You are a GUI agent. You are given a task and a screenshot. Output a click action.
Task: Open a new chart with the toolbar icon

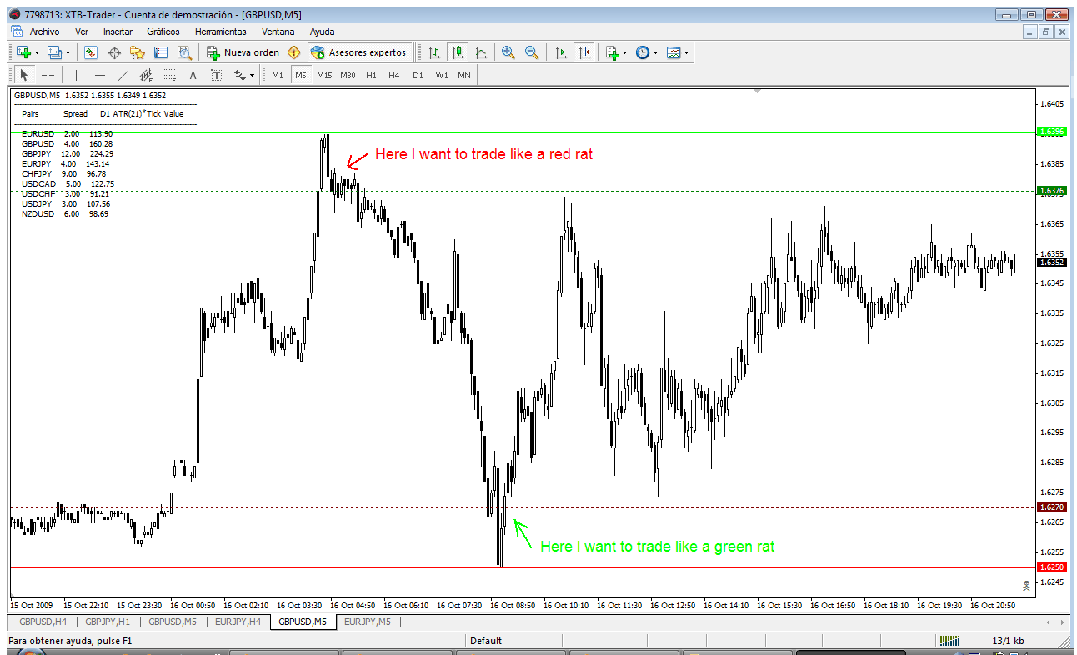click(23, 52)
